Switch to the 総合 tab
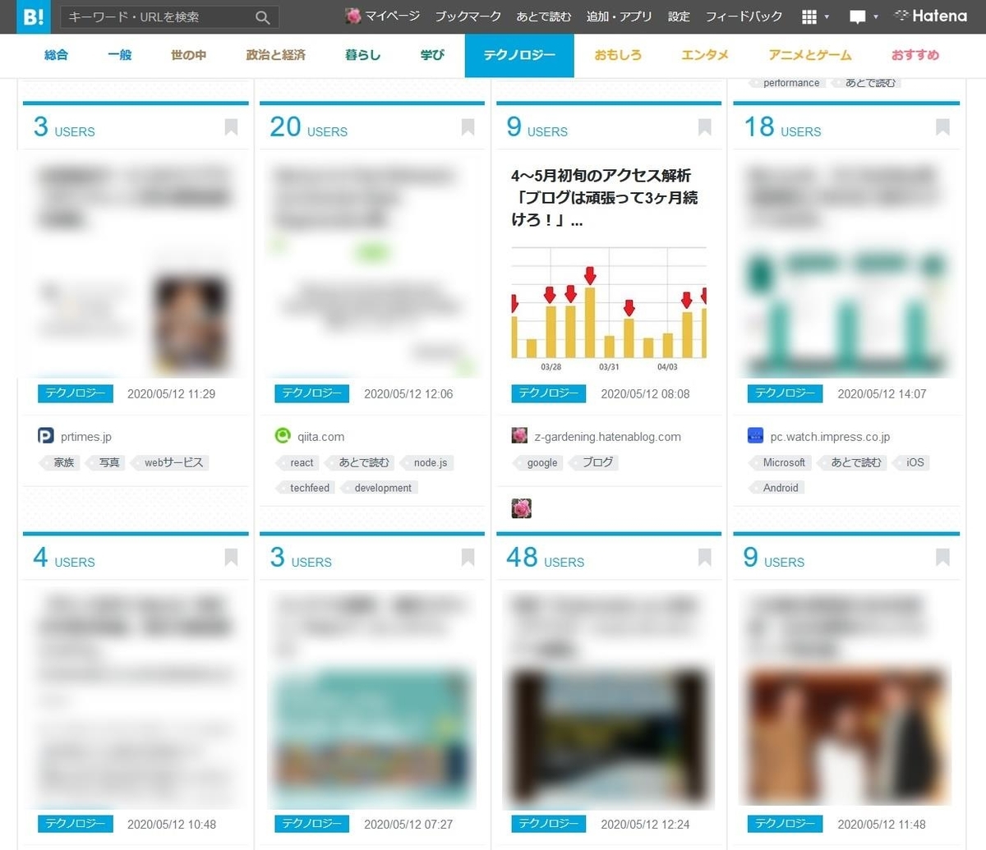This screenshot has width=986, height=850. point(56,55)
